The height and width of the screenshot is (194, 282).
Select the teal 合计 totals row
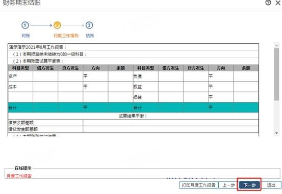[x=133, y=107]
